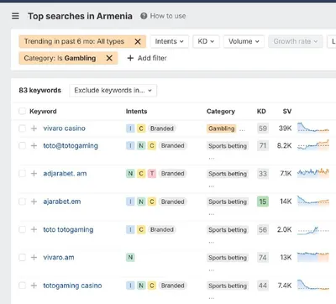
Task: Sort by the KD column header
Action: (x=261, y=111)
